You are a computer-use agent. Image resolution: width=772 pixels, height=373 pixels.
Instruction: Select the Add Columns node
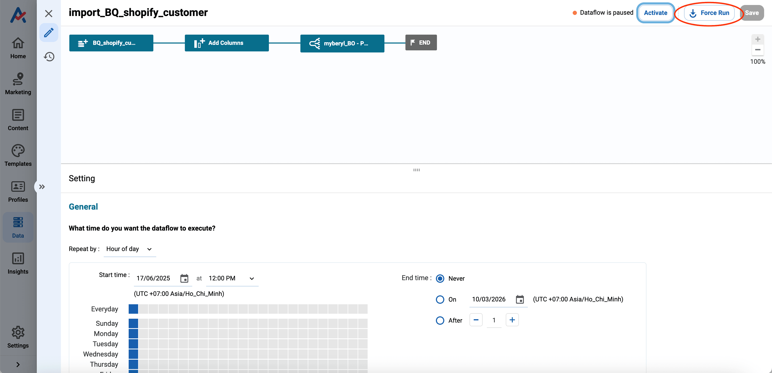pos(227,43)
